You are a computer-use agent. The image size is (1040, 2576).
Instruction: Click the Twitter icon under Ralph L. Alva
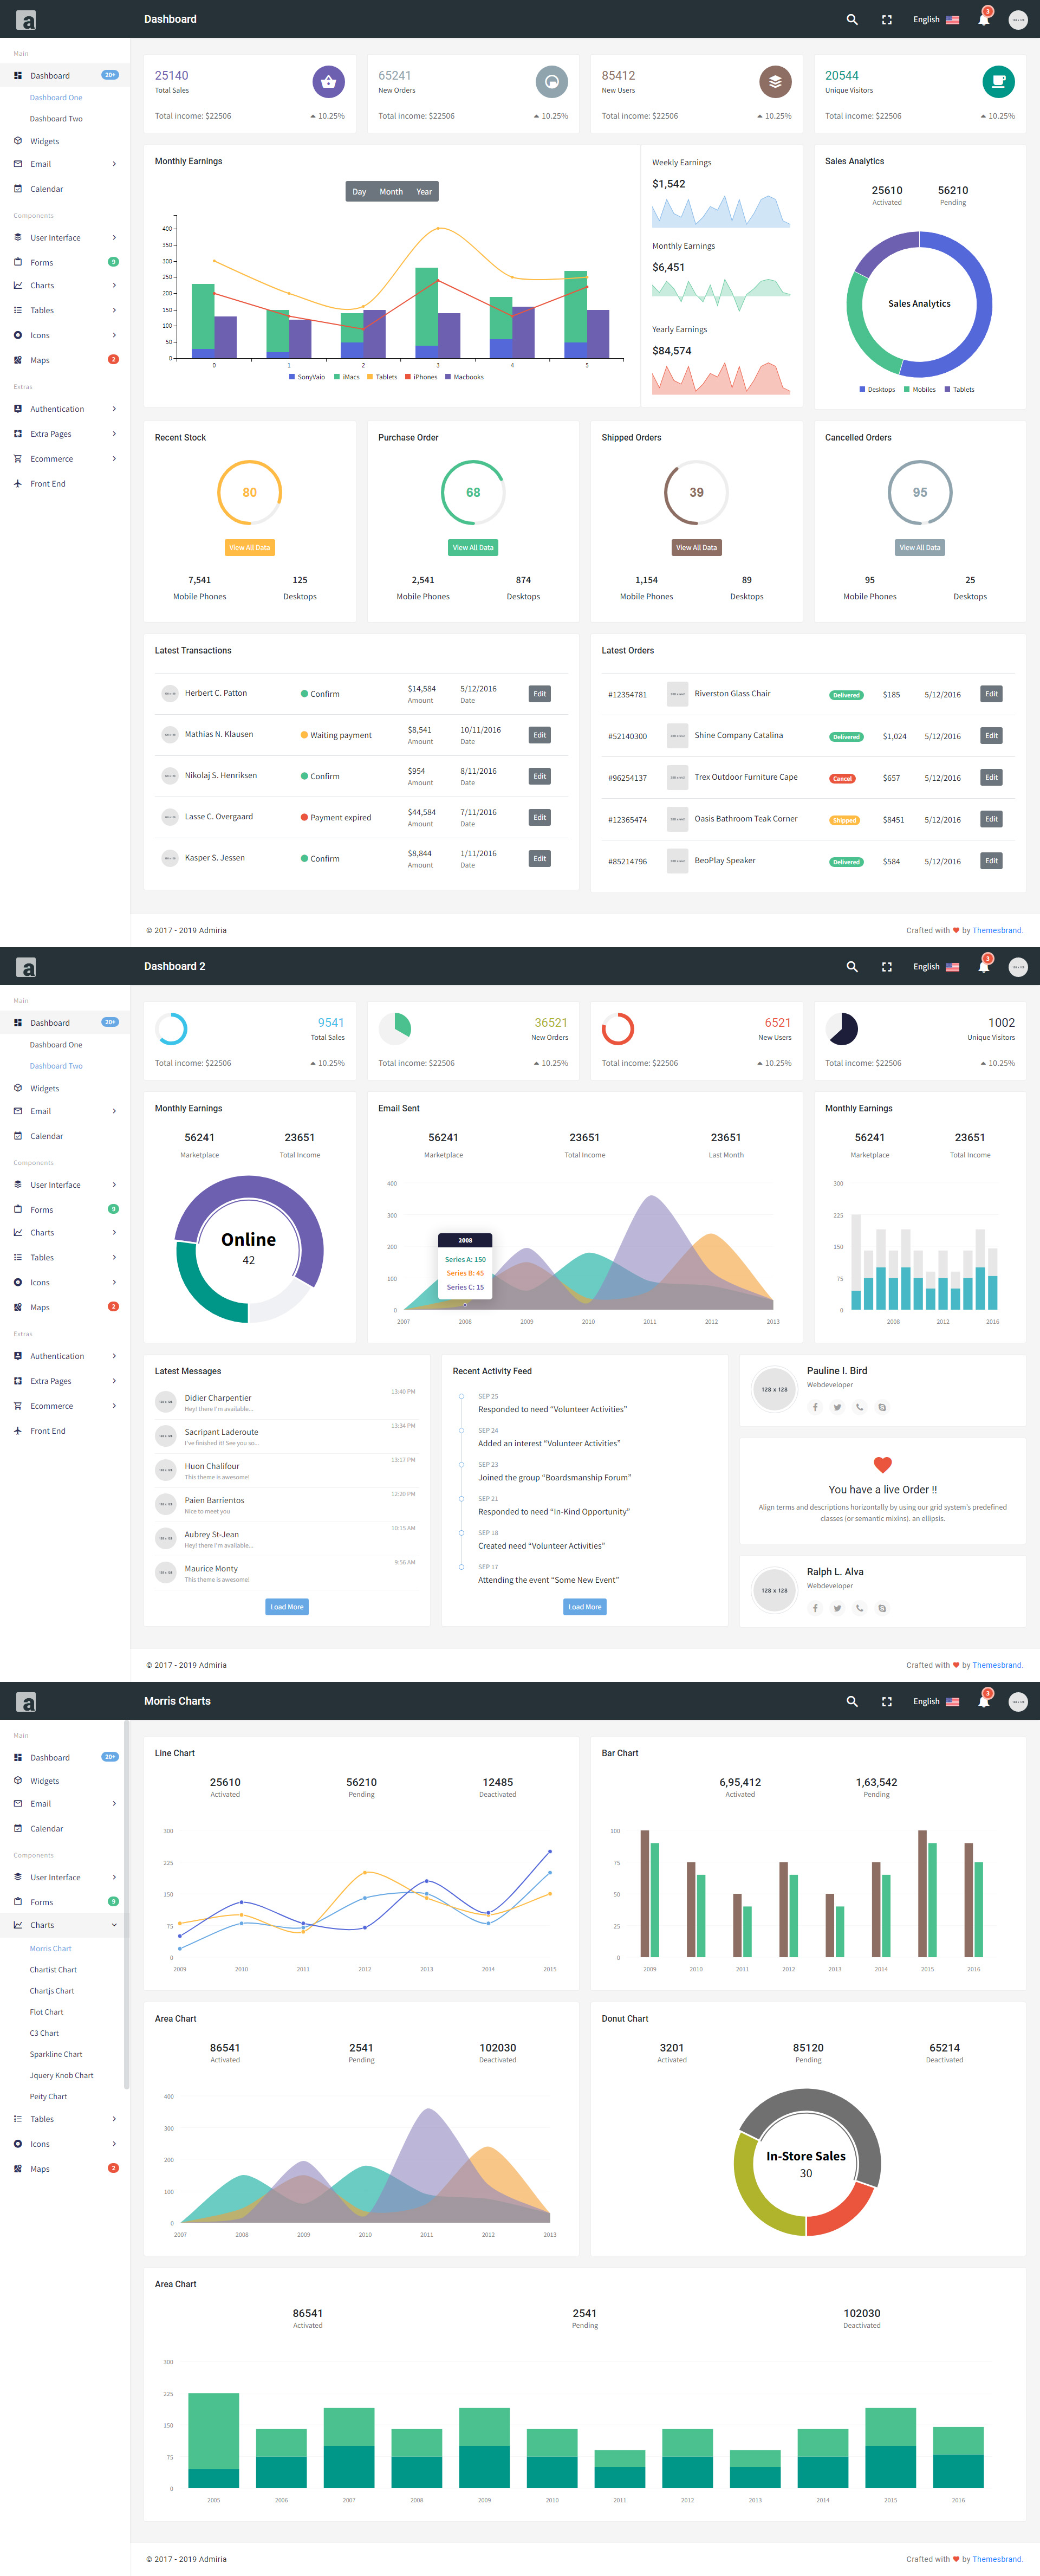[x=837, y=1608]
